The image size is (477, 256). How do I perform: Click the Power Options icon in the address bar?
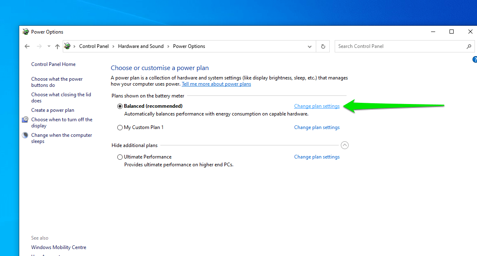tap(67, 46)
